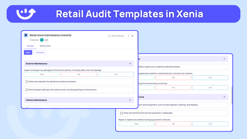This screenshot has width=247, height=139.
Task: Check Ensure proper lighting in exterior area
Action: [x=27, y=90]
